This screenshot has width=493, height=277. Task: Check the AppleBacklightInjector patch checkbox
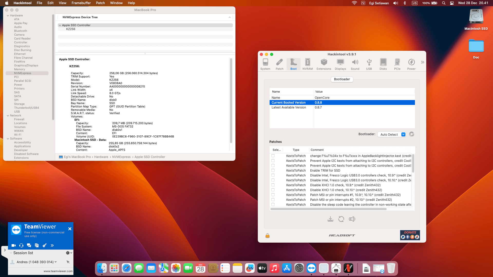(273, 156)
